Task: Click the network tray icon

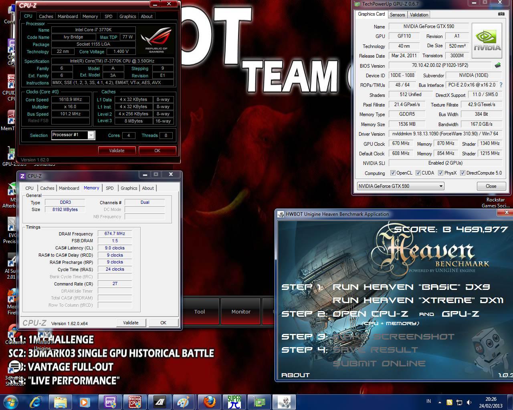Action: click(x=459, y=402)
